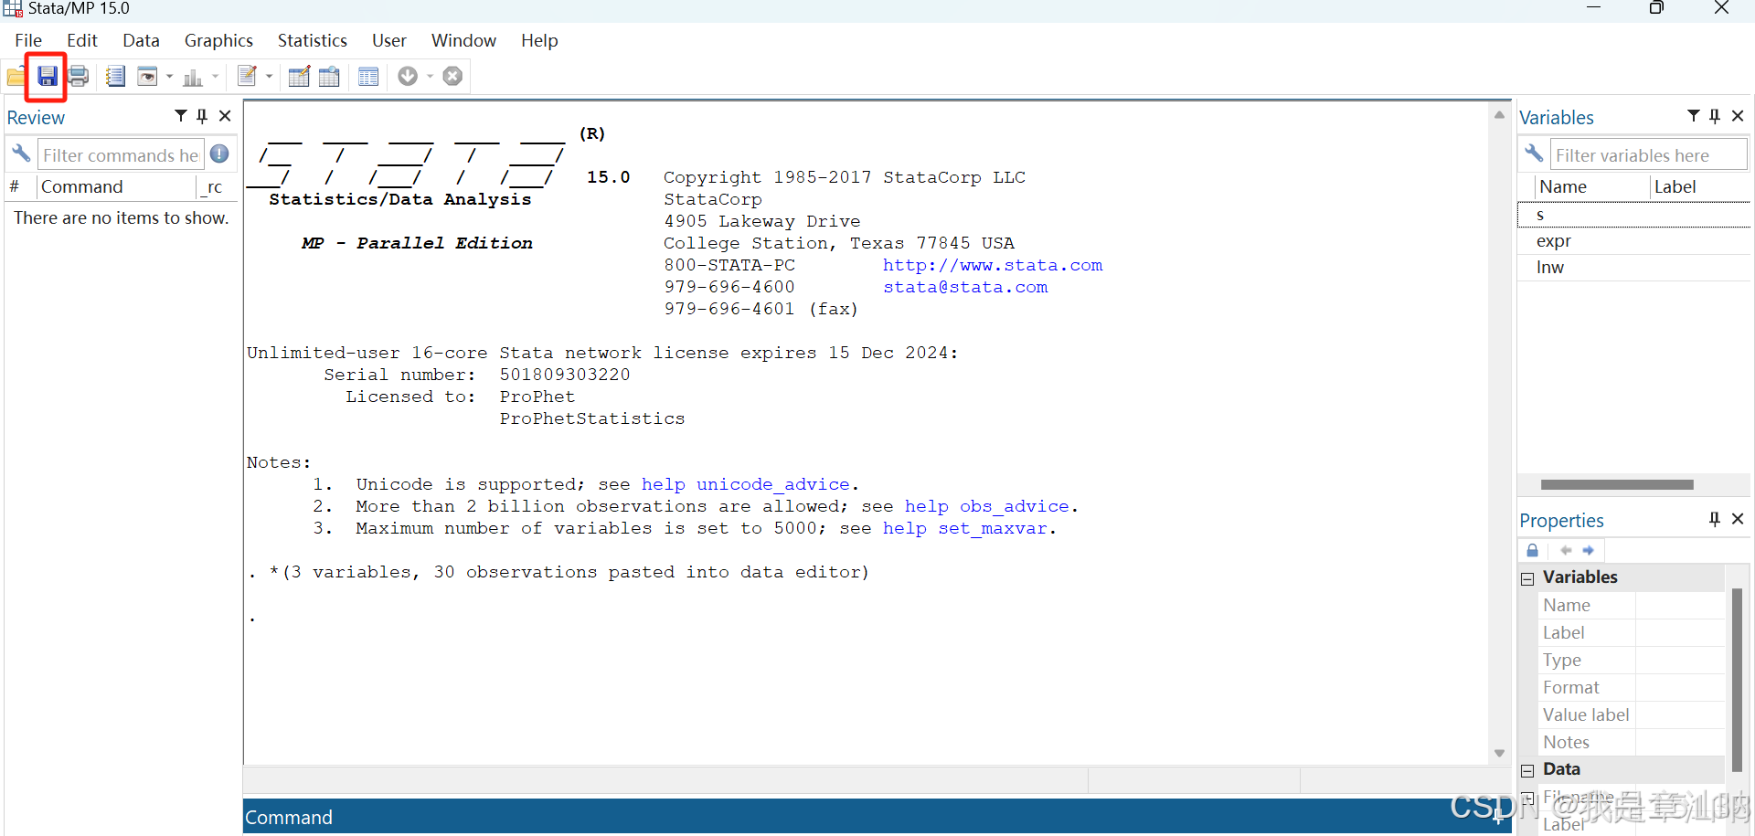Click the Review panel info icon
This screenshot has width=1755, height=836.
(219, 153)
